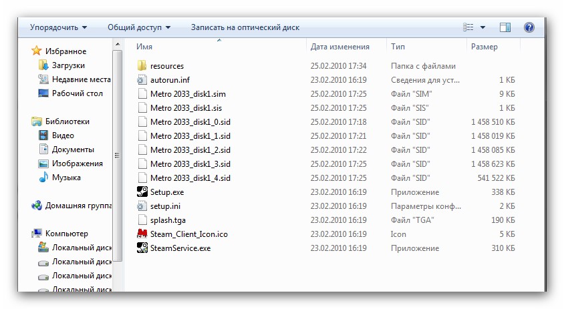Select the Компьютер icon in sidebar
This screenshot has width=564, height=309.
click(36, 234)
